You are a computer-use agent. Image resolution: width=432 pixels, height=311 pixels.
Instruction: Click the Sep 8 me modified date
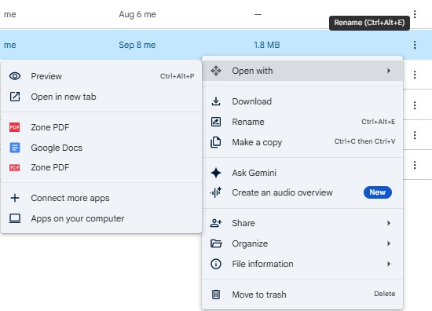click(x=137, y=45)
